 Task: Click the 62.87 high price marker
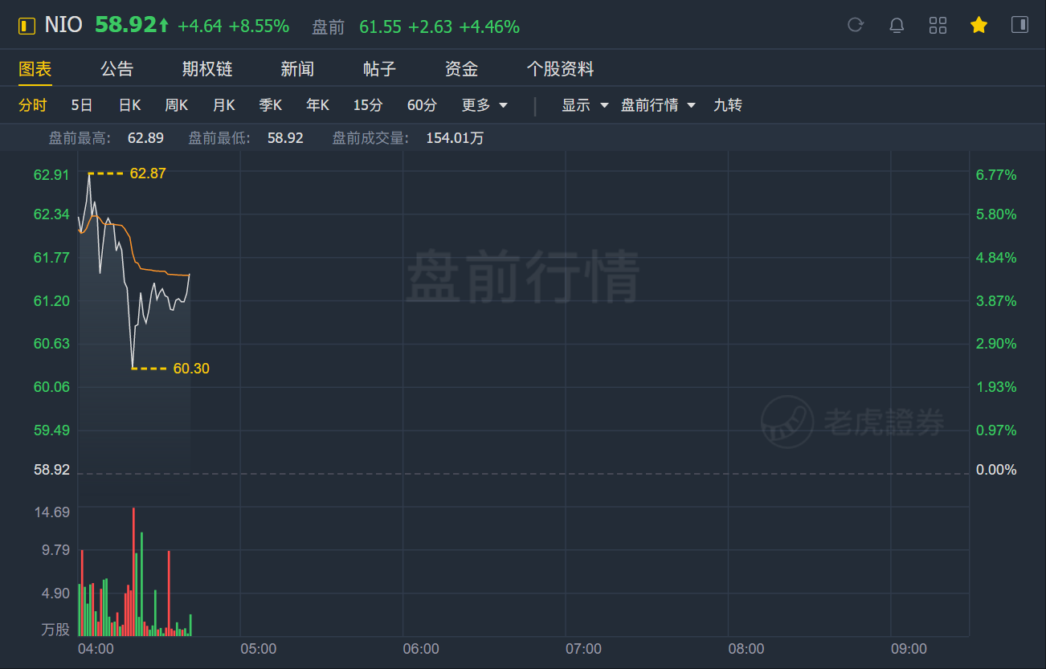148,173
